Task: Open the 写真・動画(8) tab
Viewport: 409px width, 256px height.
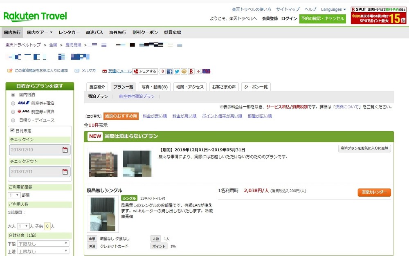Action: tap(154, 87)
